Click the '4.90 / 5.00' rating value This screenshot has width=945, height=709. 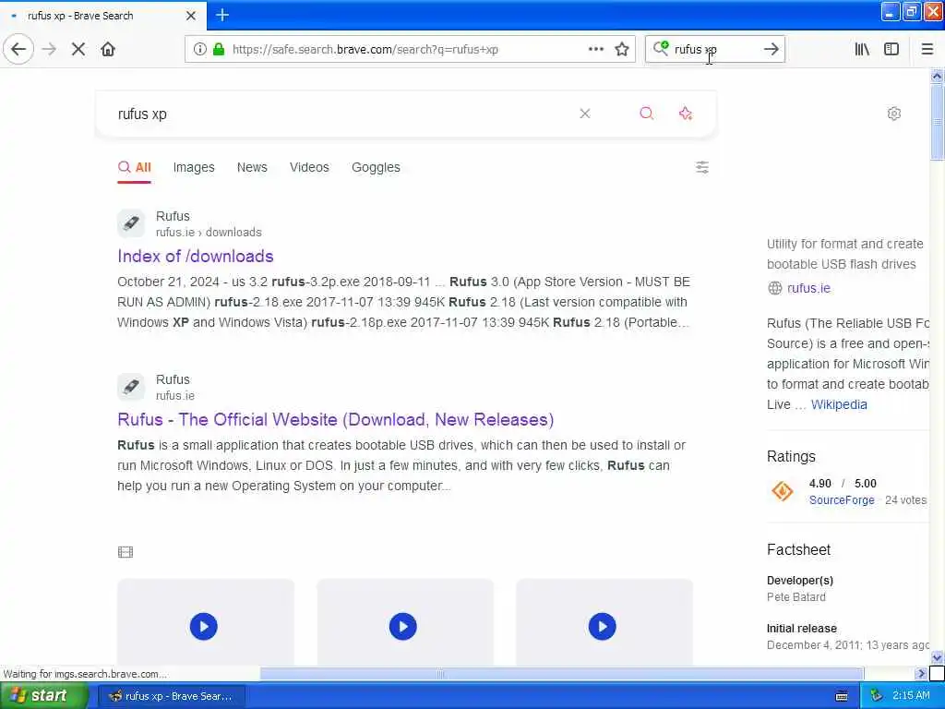coord(843,484)
